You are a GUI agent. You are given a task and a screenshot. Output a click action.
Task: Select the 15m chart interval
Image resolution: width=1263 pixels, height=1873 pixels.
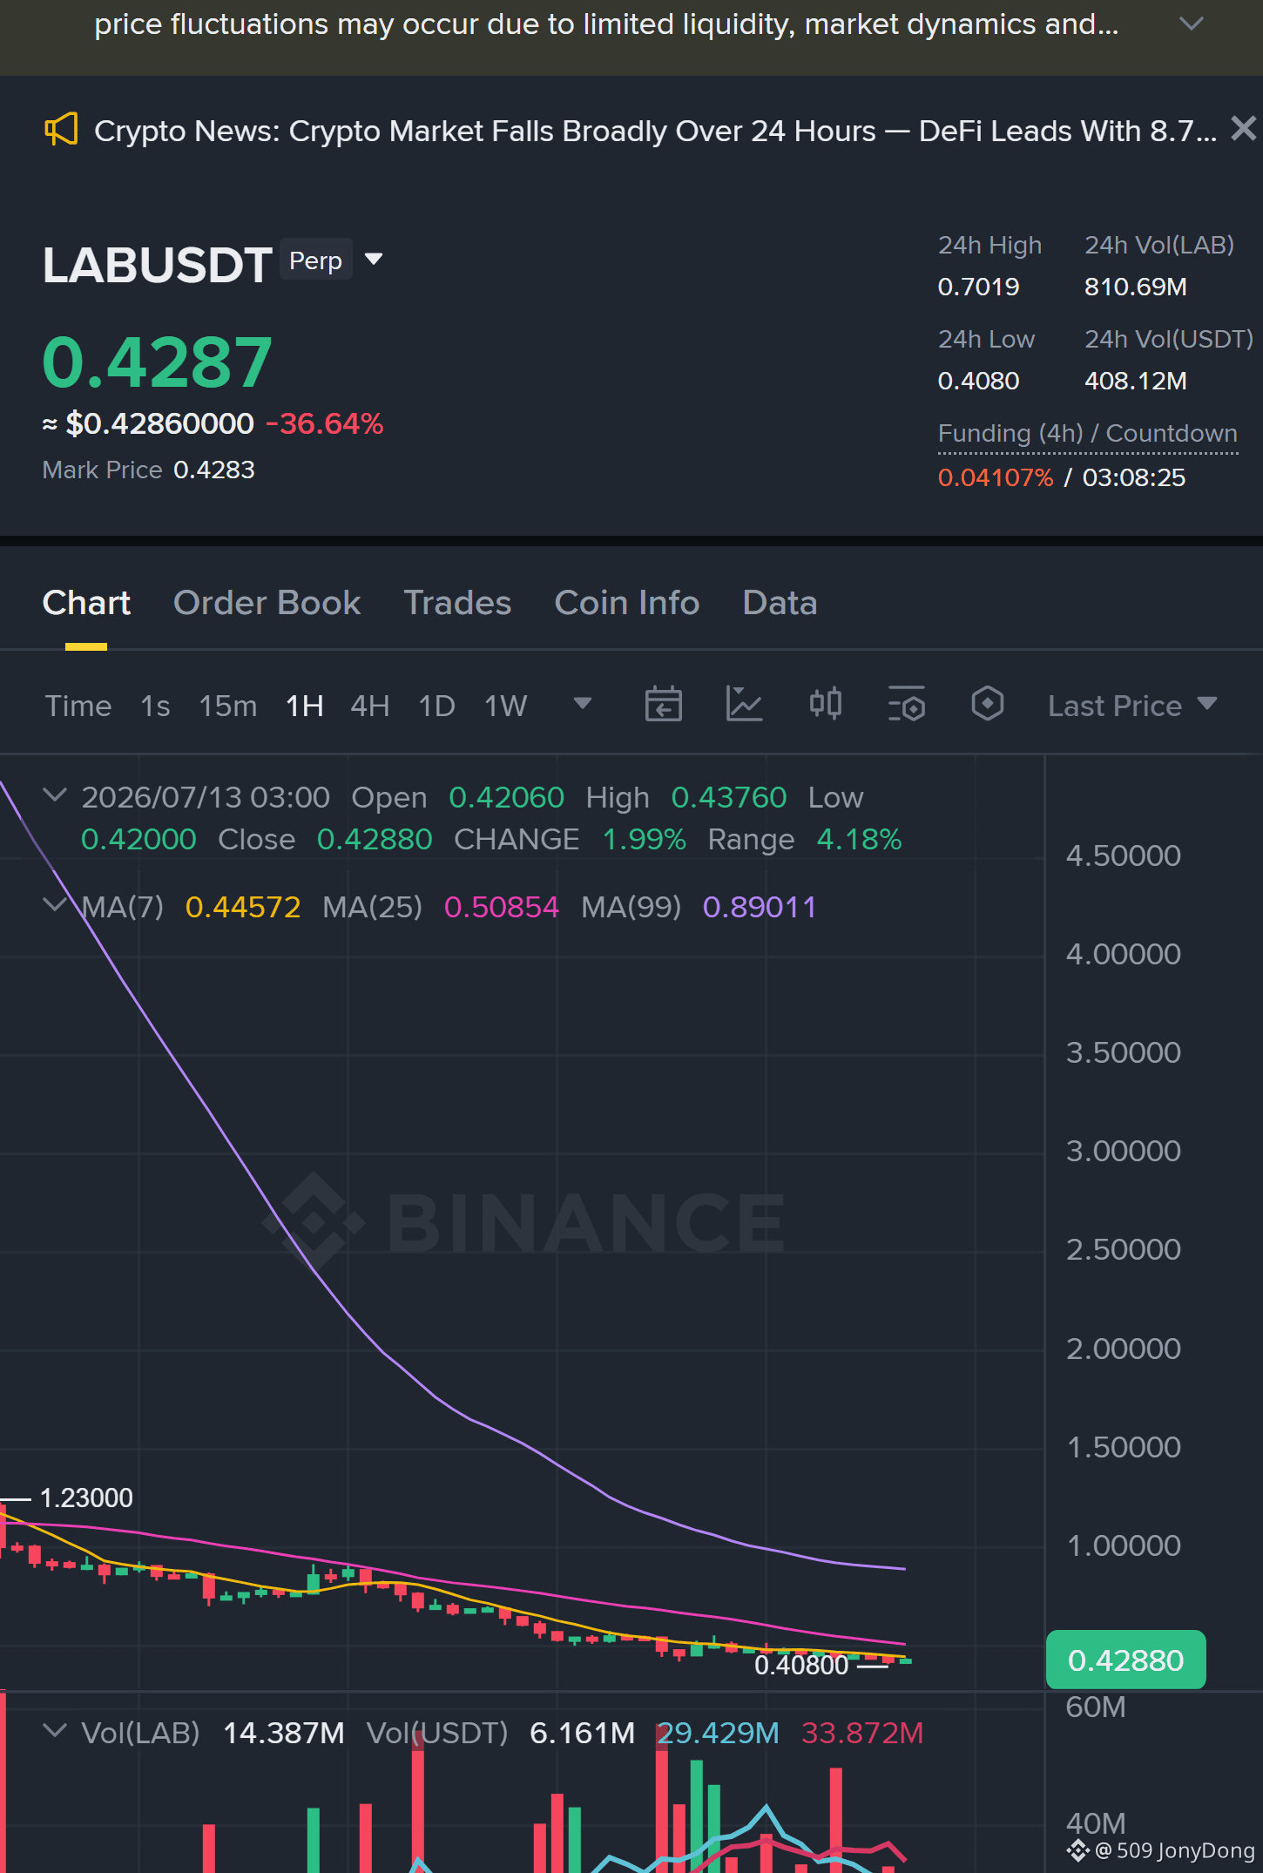click(227, 706)
